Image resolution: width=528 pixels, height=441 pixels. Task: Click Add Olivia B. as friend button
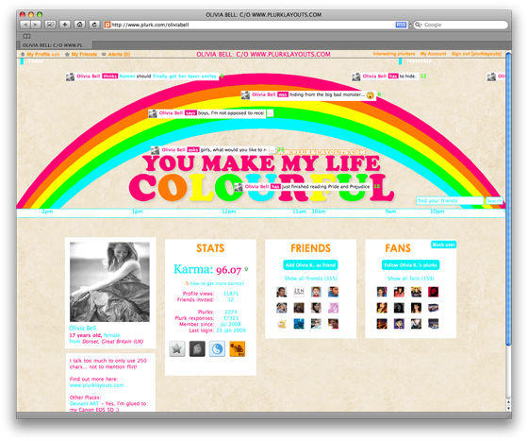(x=310, y=265)
